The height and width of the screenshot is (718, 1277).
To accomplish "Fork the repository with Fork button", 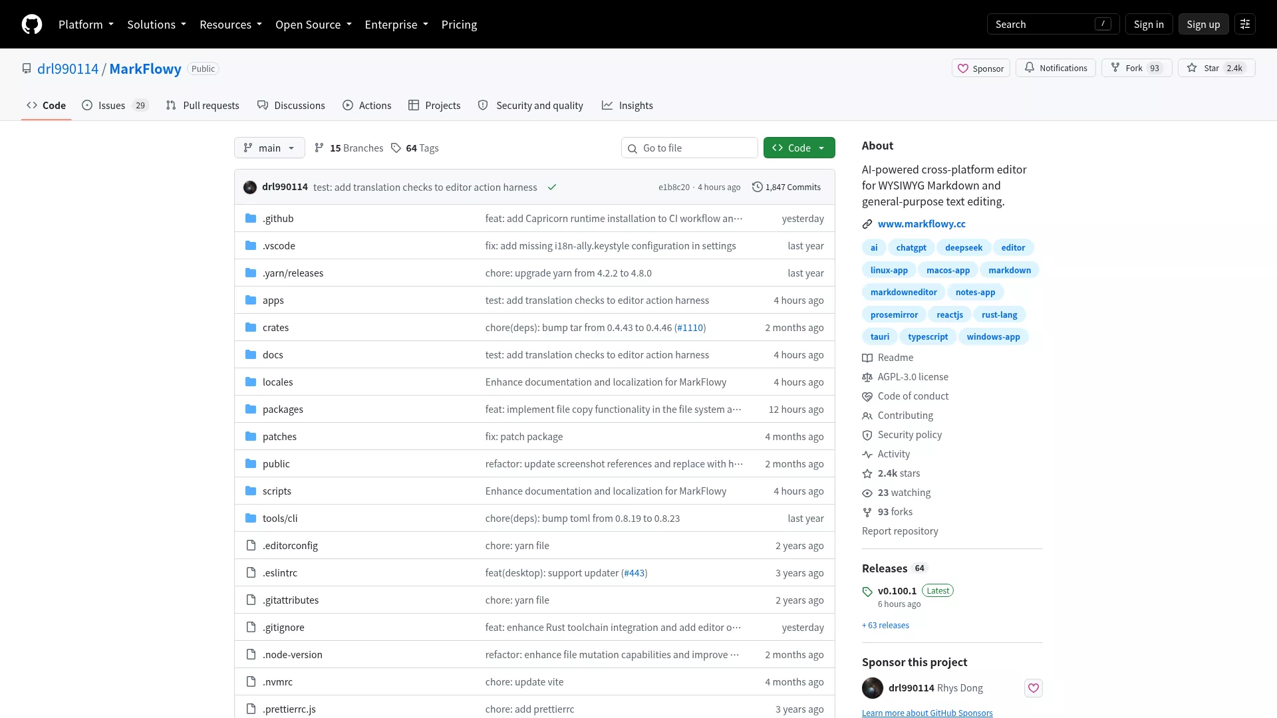I will [1137, 68].
